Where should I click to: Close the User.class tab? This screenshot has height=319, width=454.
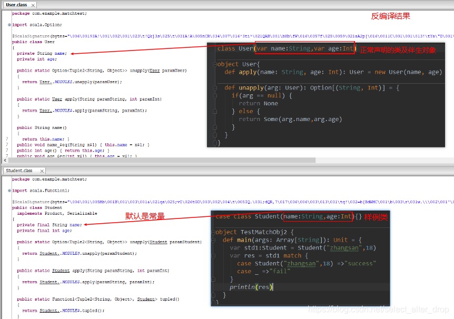tap(33, 5)
